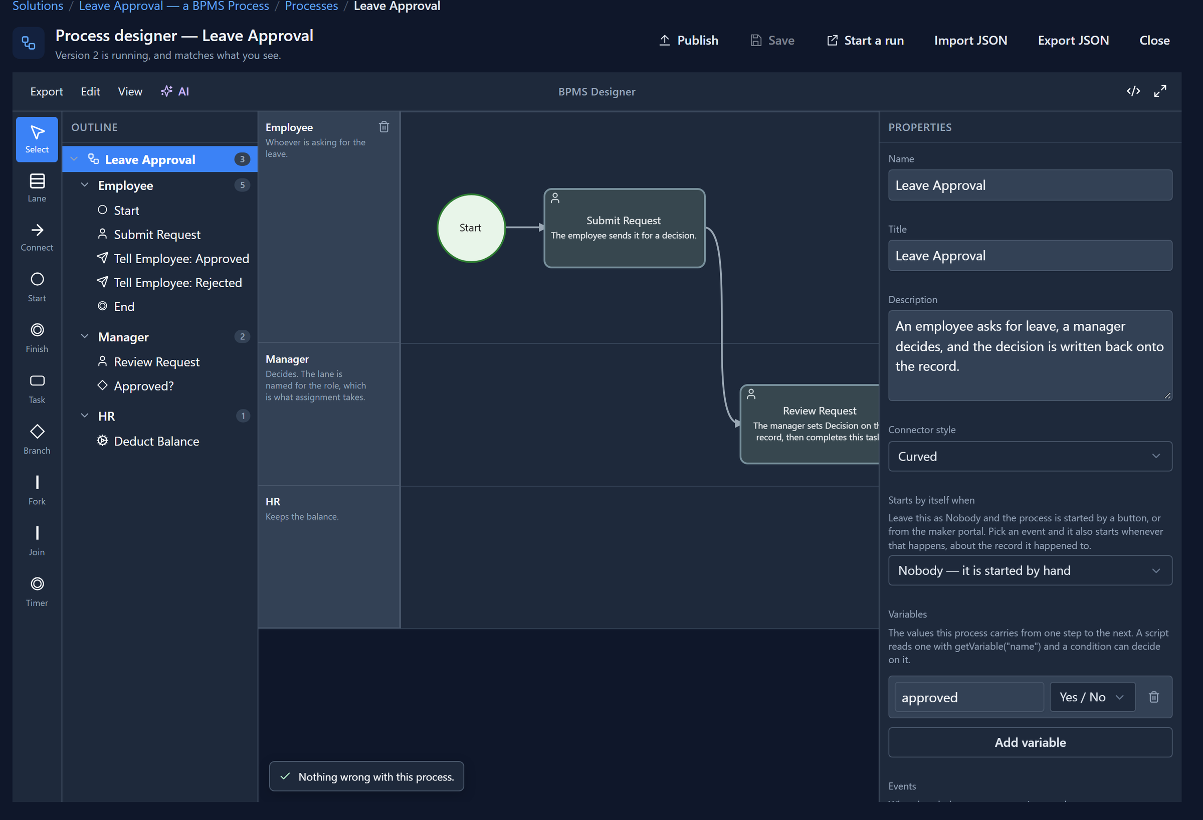Select the Submit Request task on canvas
This screenshot has width=1203, height=820.
624,228
